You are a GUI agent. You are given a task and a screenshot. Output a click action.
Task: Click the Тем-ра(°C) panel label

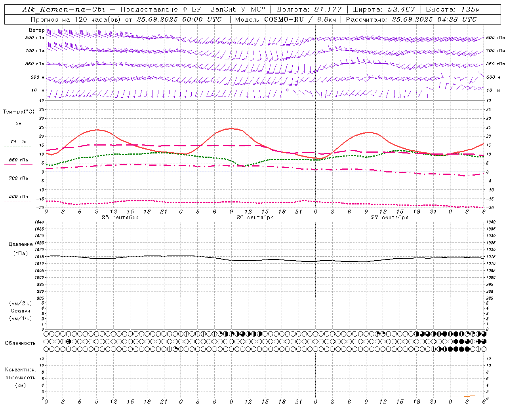pyautogui.click(x=19, y=112)
